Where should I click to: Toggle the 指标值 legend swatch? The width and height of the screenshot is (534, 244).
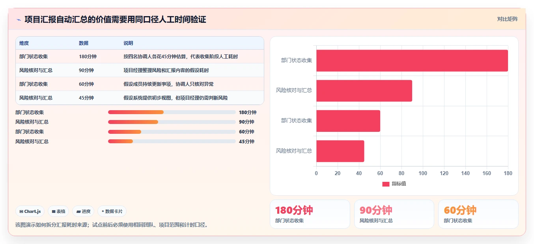pos(386,184)
